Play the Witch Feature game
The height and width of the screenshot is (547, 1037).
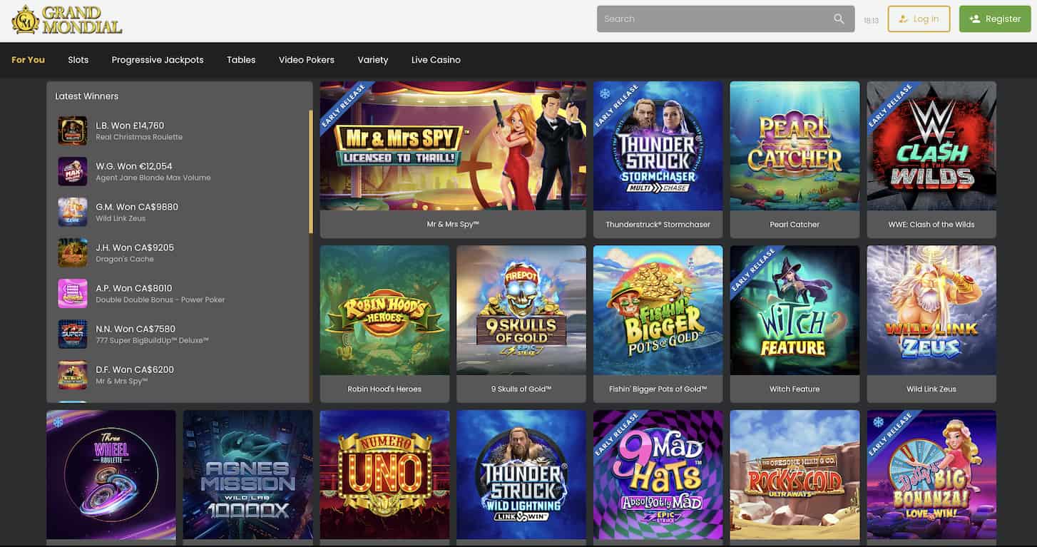795,310
